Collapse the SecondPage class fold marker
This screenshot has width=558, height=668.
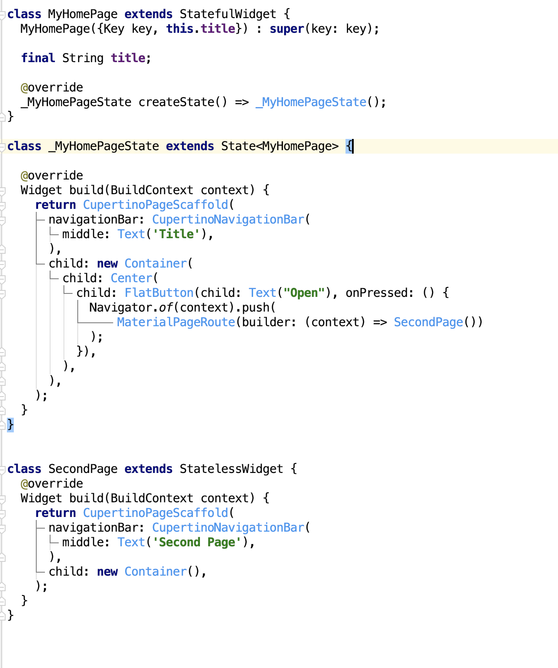pos(2,469)
